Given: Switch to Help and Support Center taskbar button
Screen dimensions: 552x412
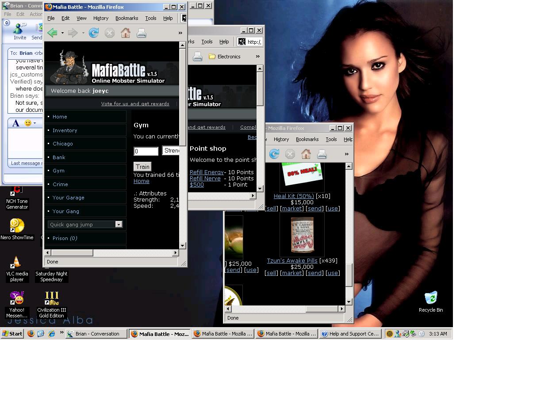Looking at the screenshot, I should click(x=351, y=334).
